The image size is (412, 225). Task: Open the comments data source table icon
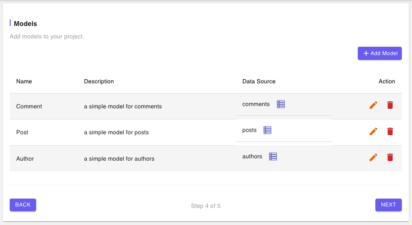[281, 104]
